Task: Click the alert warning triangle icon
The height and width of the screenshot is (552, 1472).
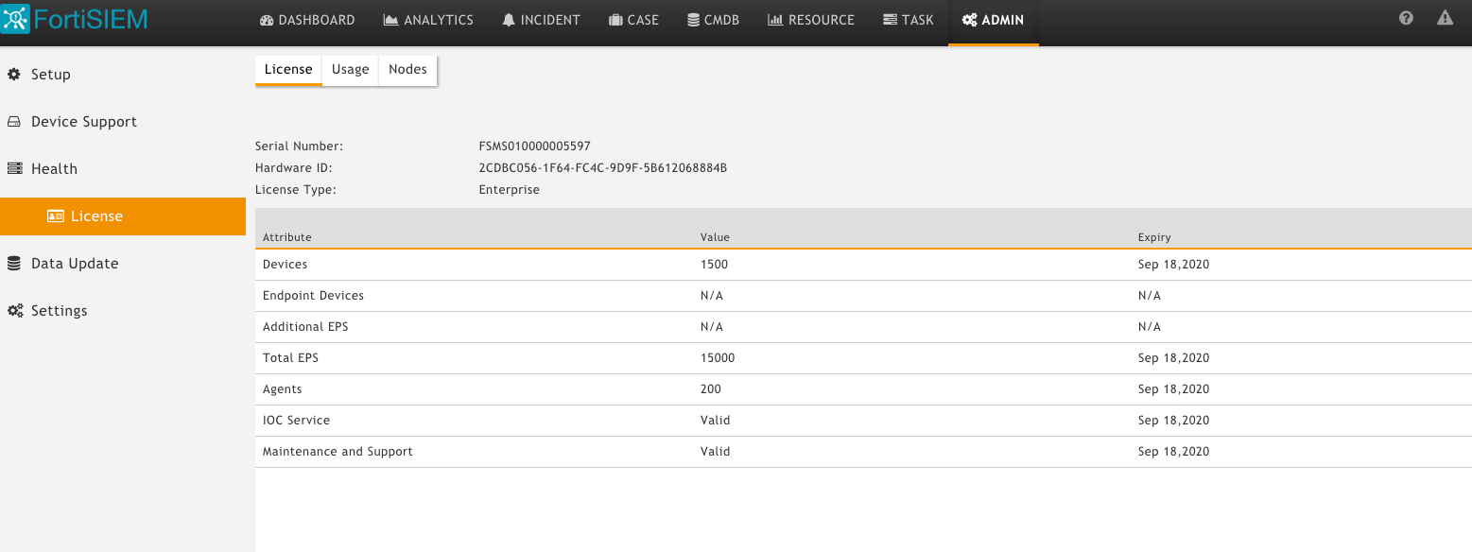Action: (x=1445, y=18)
